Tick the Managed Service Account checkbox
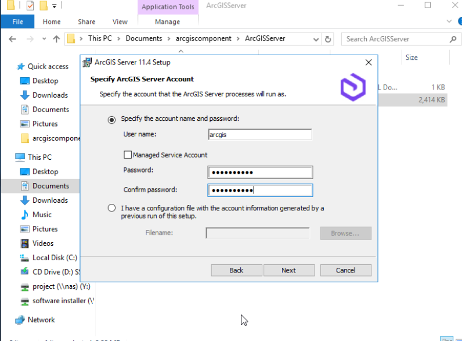462x341 pixels. click(x=128, y=155)
